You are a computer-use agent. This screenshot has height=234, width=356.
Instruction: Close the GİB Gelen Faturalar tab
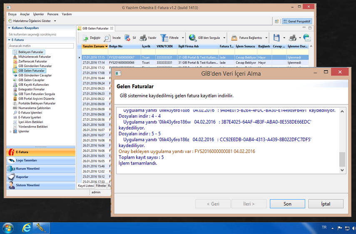pyautogui.click(x=112, y=28)
